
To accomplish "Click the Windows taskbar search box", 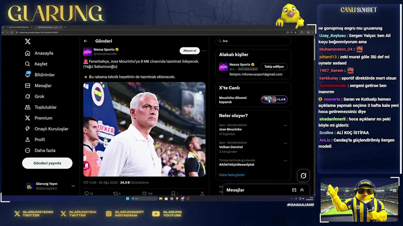I will [x=144, y=199].
